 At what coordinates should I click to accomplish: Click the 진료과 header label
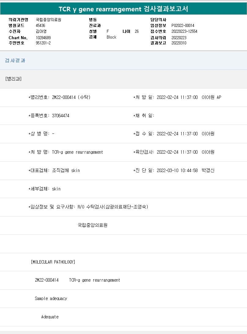point(95,25)
